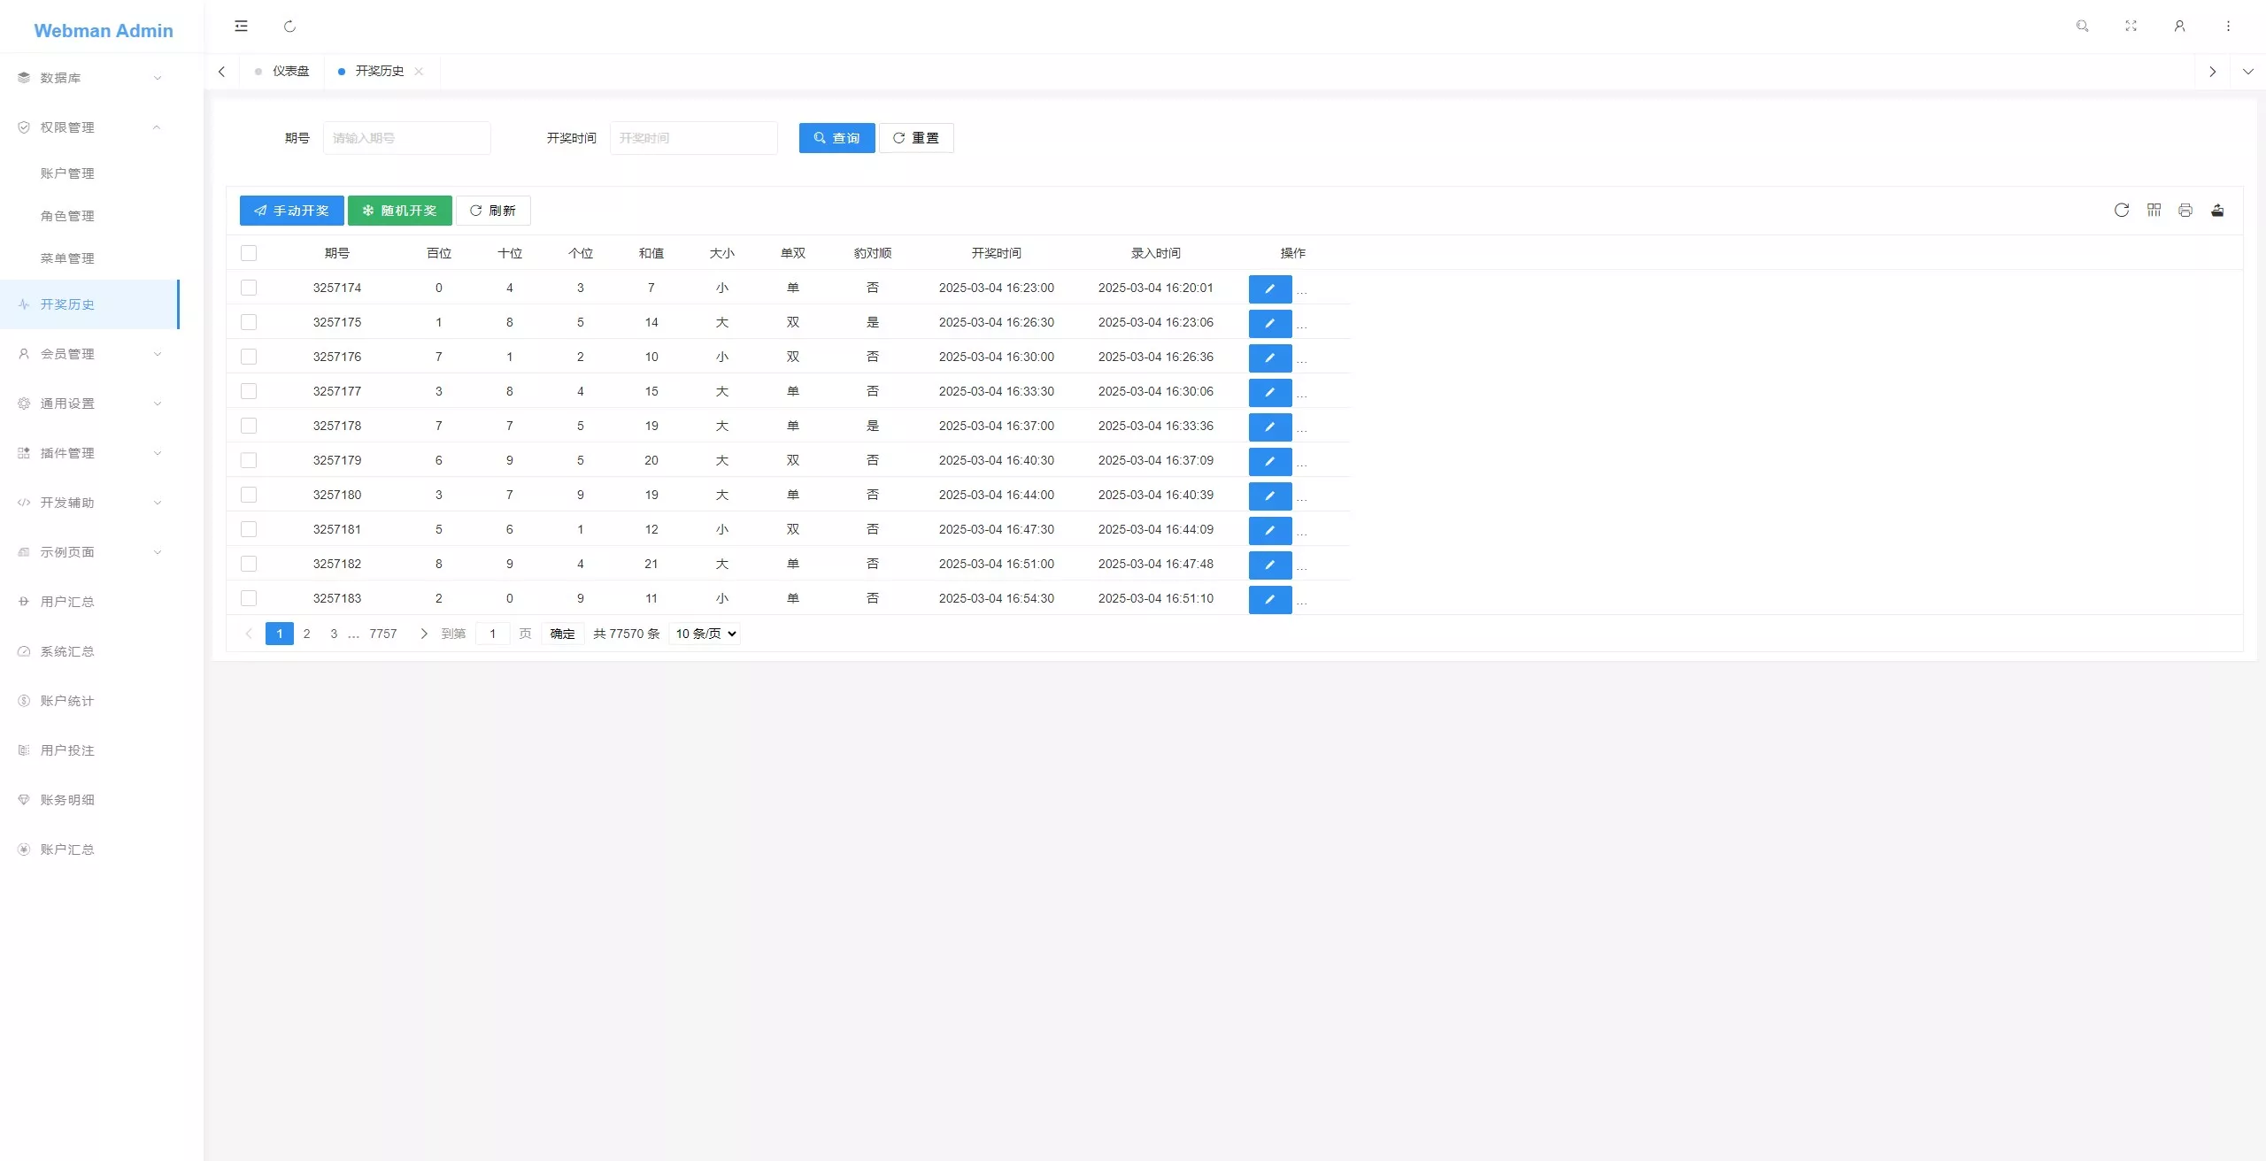
Task: Click the header refresh page icon
Action: coord(289,27)
